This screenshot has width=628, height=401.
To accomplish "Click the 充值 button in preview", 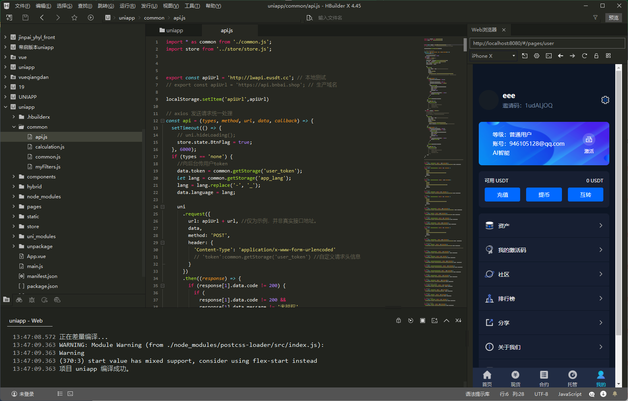I will (502, 195).
